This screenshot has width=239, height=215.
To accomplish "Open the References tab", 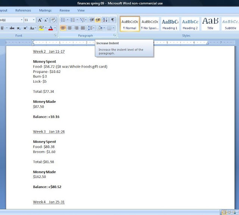I will (x=23, y=10).
